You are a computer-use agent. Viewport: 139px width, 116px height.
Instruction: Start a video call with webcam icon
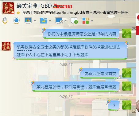(16, 21)
